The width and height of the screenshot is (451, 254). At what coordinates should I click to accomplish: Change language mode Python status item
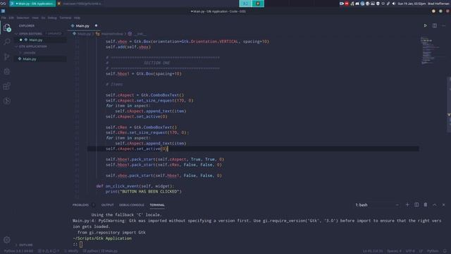(x=433, y=251)
